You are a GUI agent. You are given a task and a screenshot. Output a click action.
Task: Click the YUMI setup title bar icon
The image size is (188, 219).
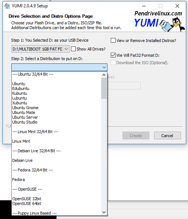[x=7, y=6]
